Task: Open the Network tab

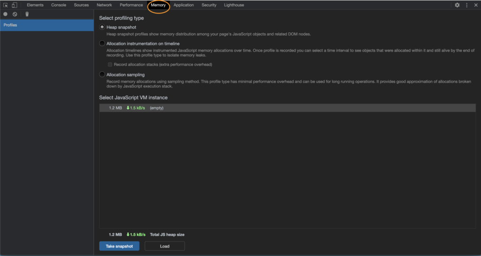Action: click(104, 5)
